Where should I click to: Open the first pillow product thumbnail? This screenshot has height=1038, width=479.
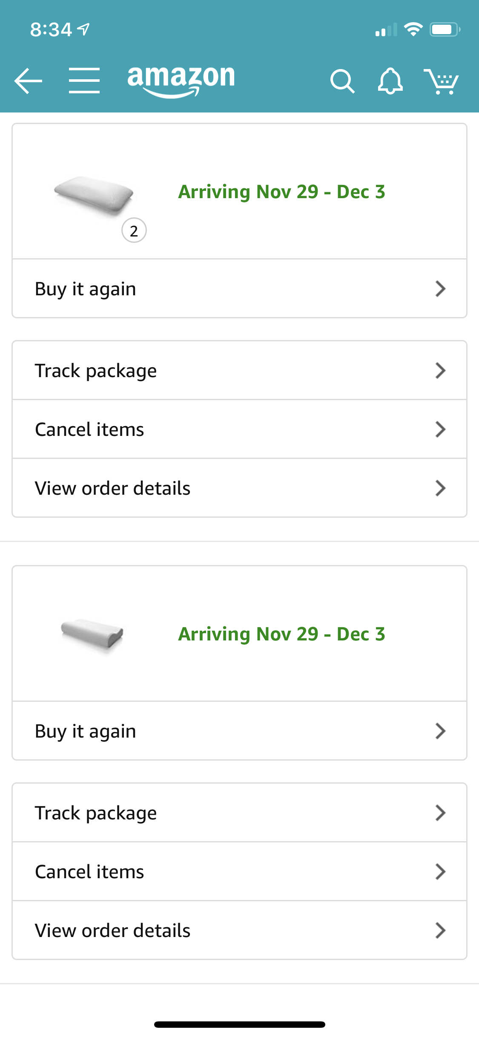coord(93,196)
